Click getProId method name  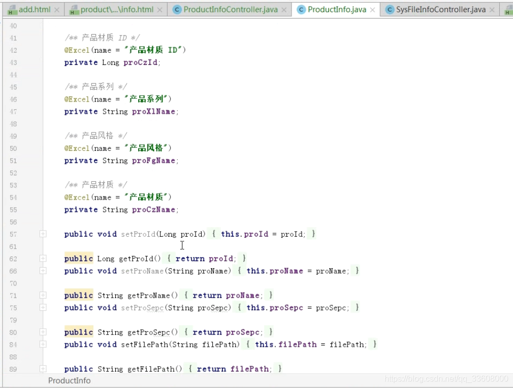click(137, 259)
